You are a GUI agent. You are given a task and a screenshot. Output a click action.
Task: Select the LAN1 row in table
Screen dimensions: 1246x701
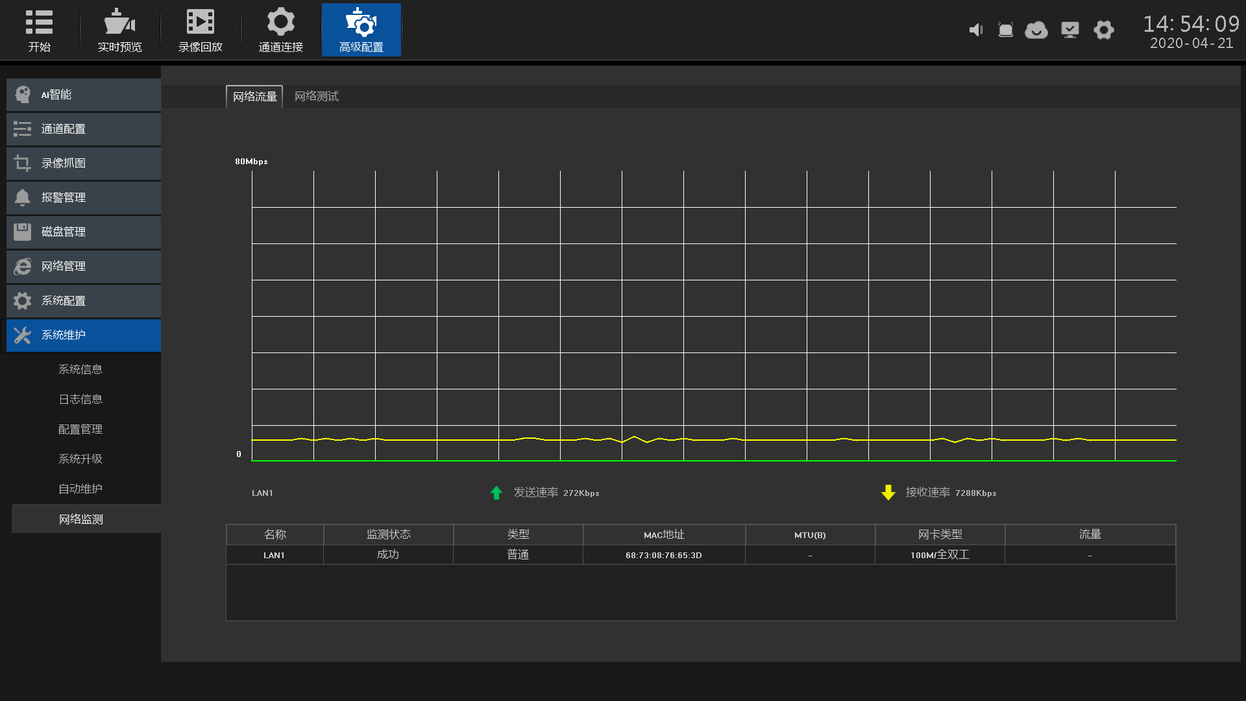coord(701,555)
